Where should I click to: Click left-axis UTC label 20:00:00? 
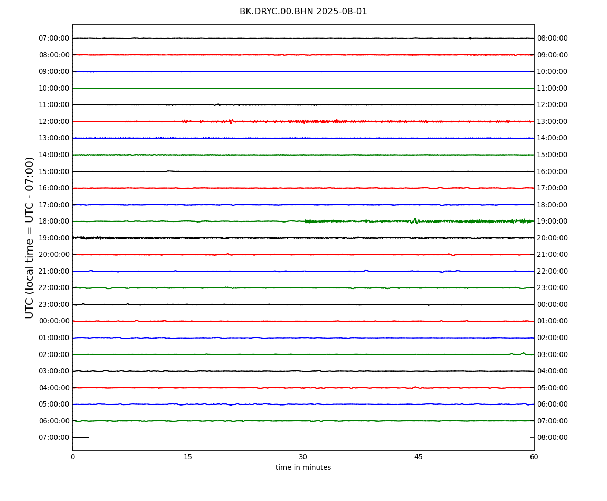pyautogui.click(x=54, y=255)
